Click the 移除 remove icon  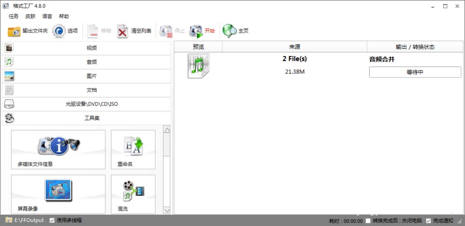tap(93, 31)
